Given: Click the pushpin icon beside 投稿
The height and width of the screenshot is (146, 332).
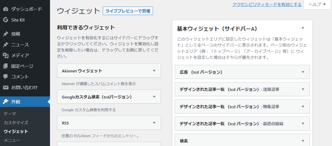Looking at the screenshot, I should [6, 34].
